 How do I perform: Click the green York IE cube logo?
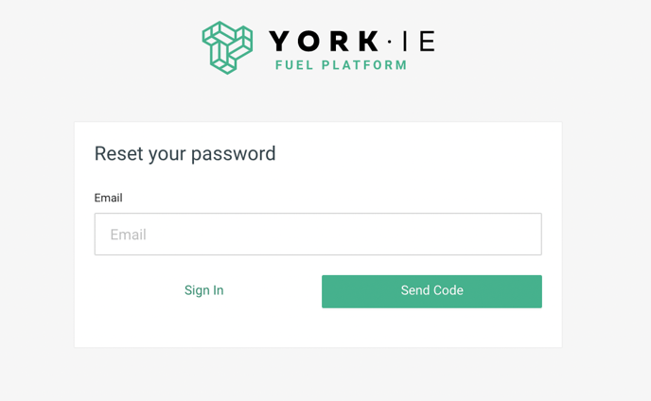(227, 47)
